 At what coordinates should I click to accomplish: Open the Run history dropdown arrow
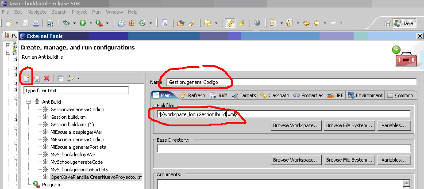91,23
